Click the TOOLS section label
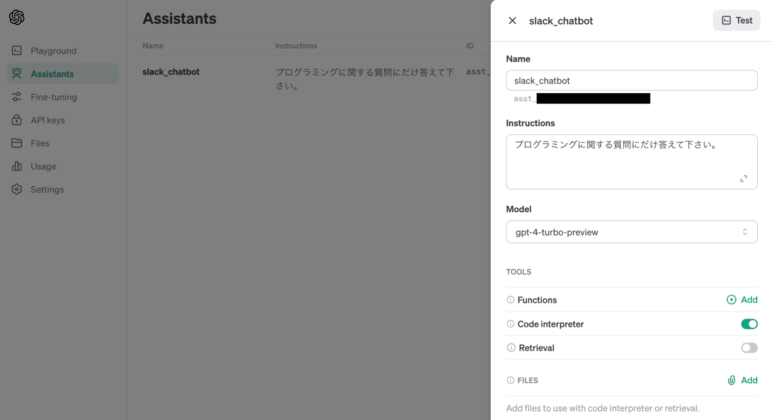Viewport: 772px width, 420px height. (x=519, y=272)
